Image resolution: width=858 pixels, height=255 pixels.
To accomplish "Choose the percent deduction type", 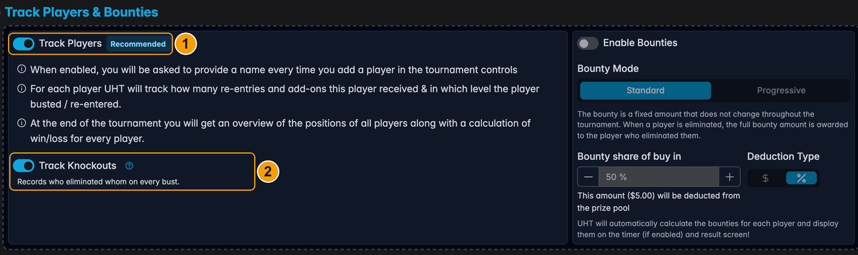I will pos(801,178).
